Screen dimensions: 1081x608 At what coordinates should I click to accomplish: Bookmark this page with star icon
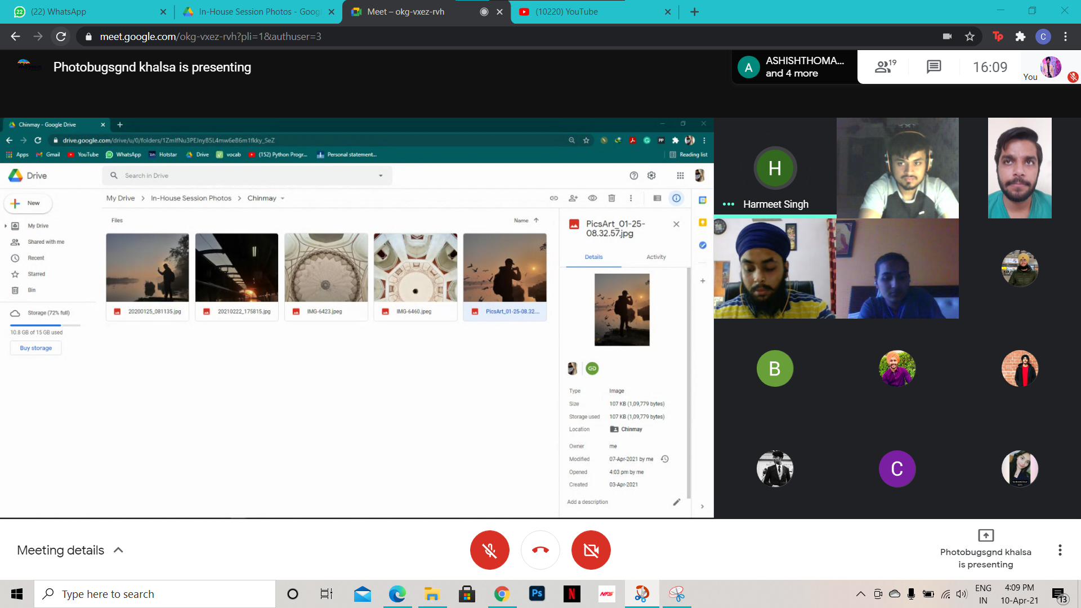[970, 37]
